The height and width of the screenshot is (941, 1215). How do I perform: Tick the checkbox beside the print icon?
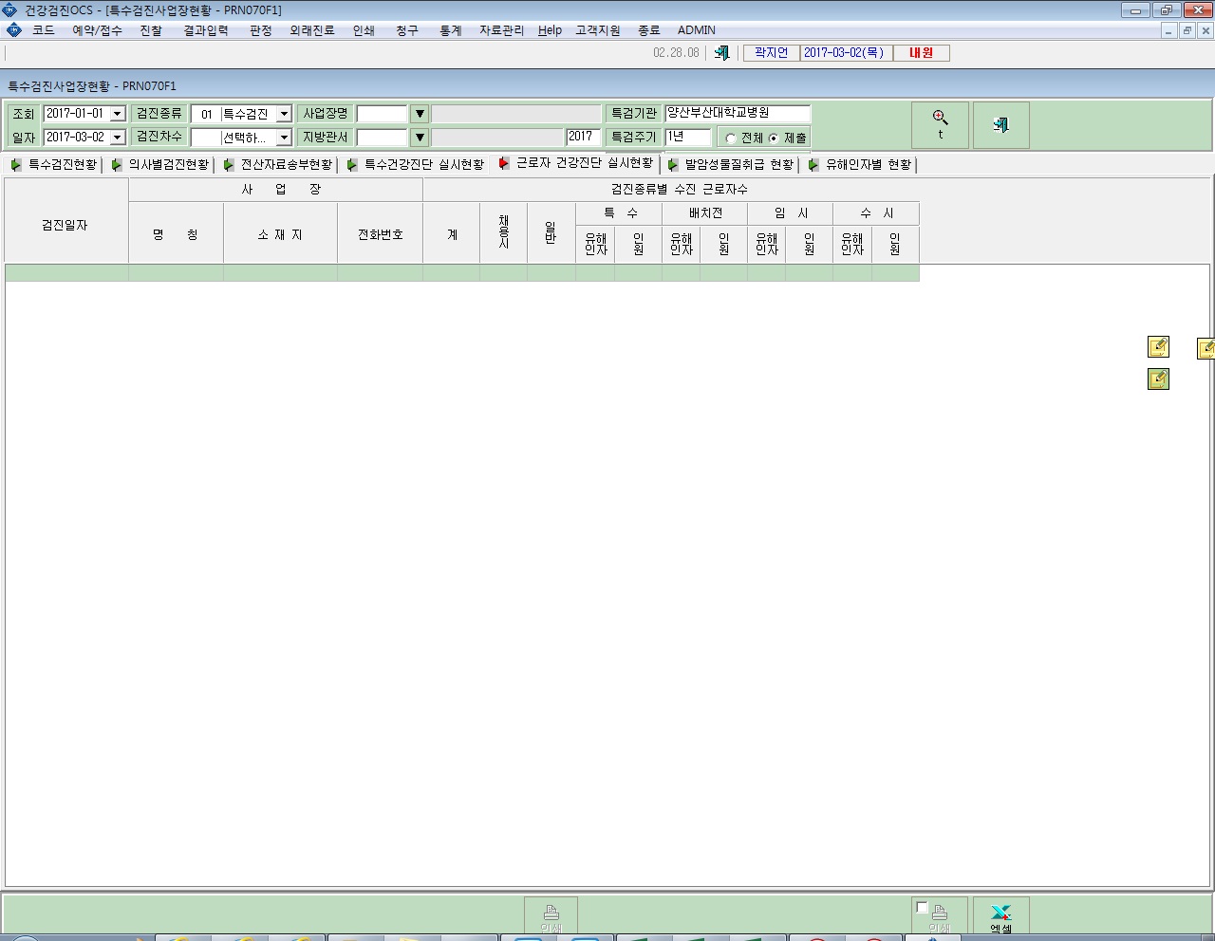922,908
